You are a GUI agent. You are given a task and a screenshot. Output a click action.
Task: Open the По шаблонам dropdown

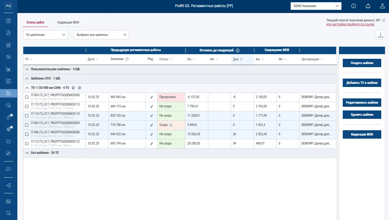[45, 35]
